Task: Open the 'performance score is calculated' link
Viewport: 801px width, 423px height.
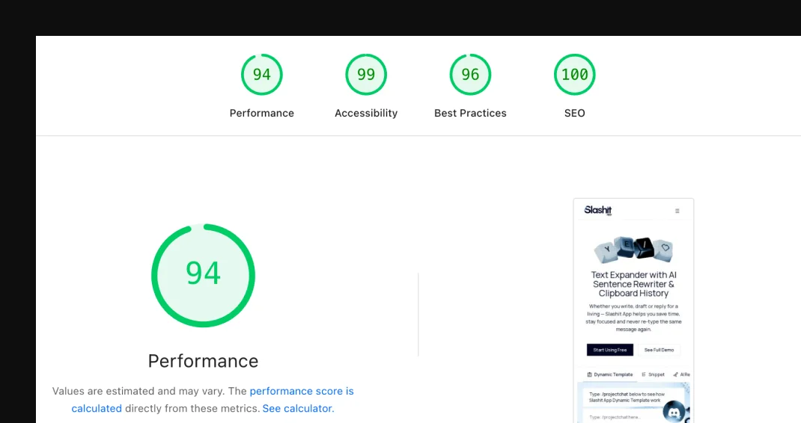Action: 302,392
